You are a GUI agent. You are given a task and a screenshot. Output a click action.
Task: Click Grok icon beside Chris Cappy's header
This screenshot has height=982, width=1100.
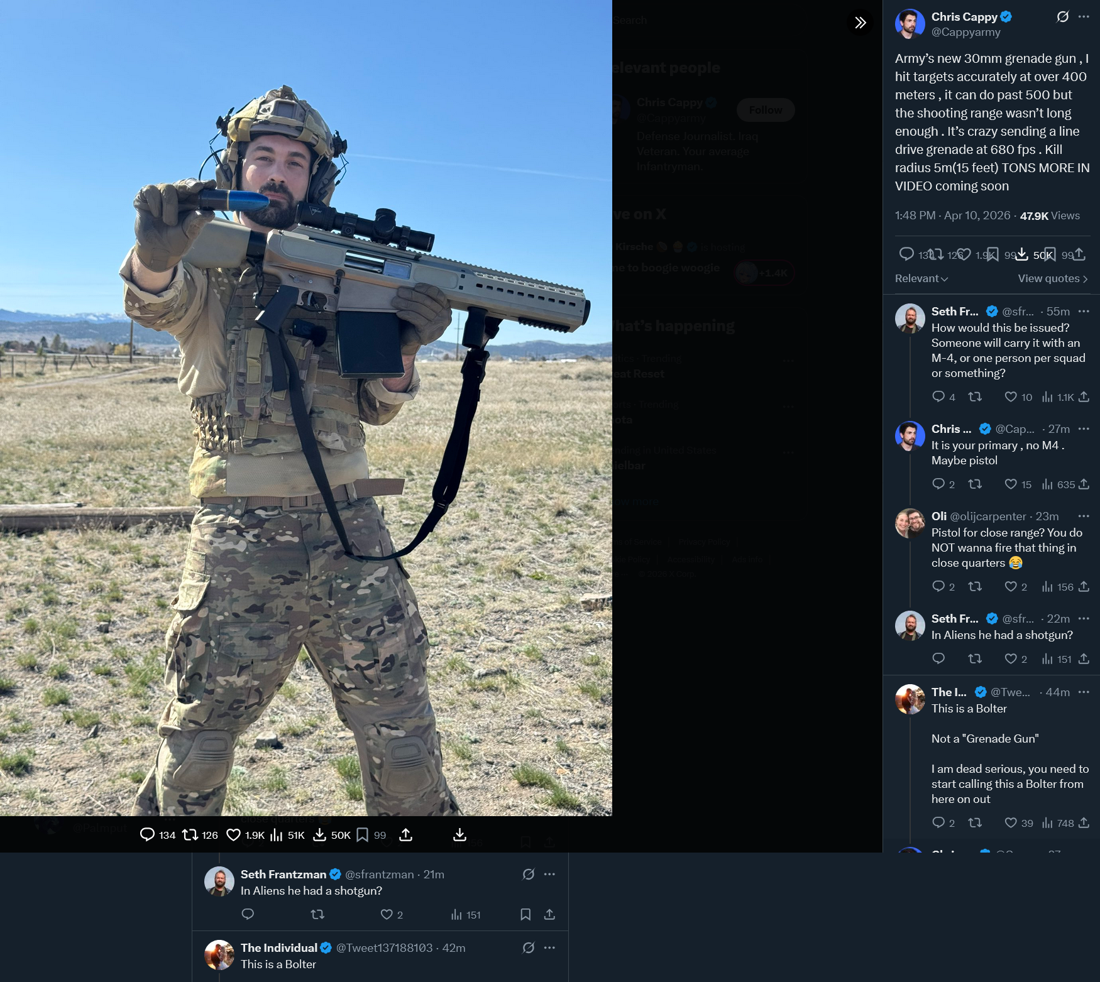click(x=1062, y=17)
